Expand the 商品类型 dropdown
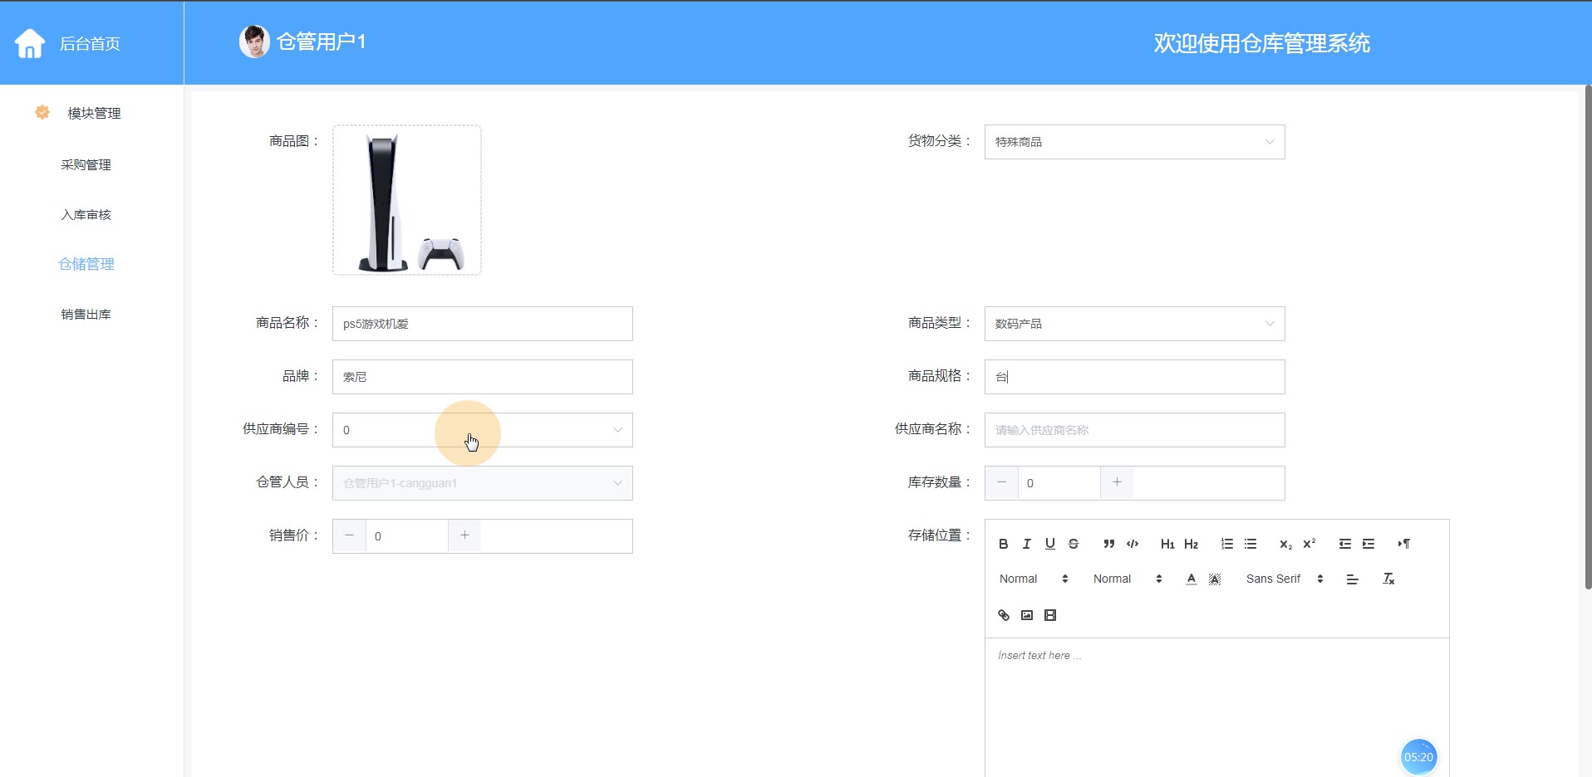This screenshot has height=777, width=1592. (x=1134, y=324)
